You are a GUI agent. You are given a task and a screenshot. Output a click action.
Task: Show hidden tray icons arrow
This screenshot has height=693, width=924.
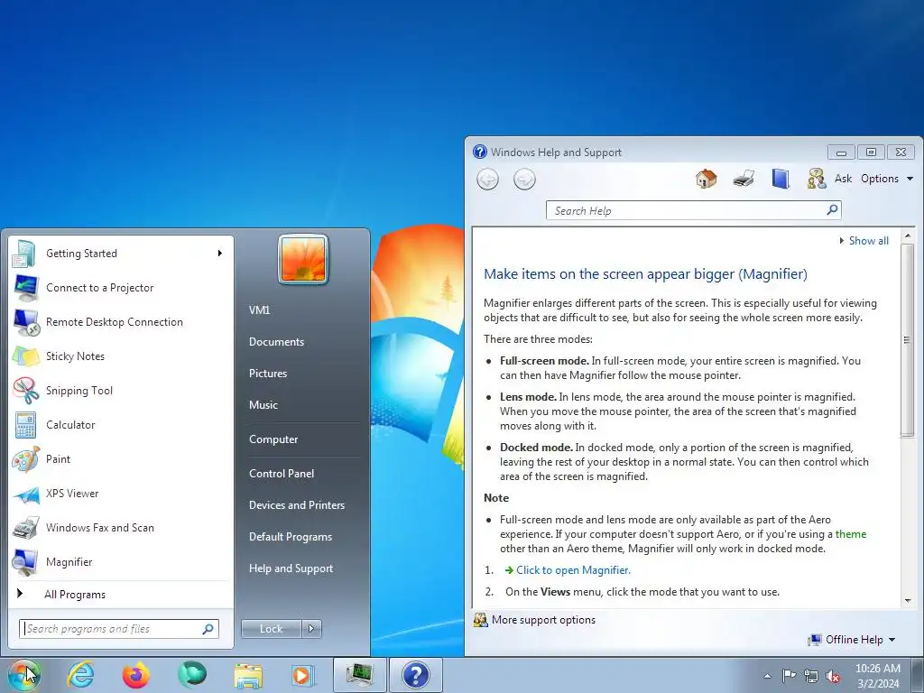(x=767, y=676)
